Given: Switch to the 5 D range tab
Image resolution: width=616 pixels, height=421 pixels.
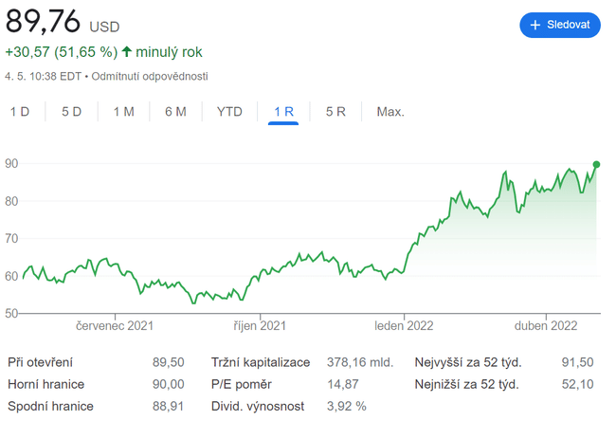Looking at the screenshot, I should click(72, 112).
